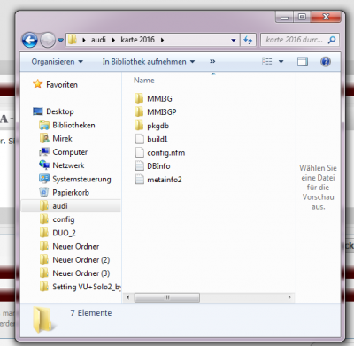Select the metainfo2 file
This screenshot has height=346, width=354.
(165, 180)
